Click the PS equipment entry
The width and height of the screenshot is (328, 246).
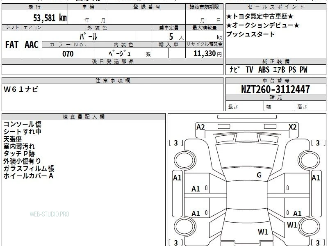(x=292, y=69)
